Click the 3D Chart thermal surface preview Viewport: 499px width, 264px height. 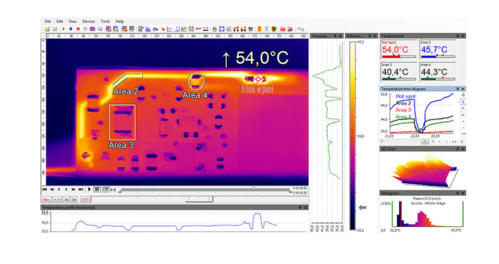(x=425, y=171)
